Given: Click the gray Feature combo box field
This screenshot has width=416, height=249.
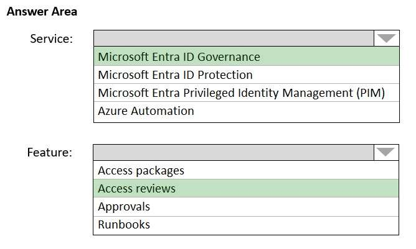Looking at the screenshot, I should pos(234,152).
